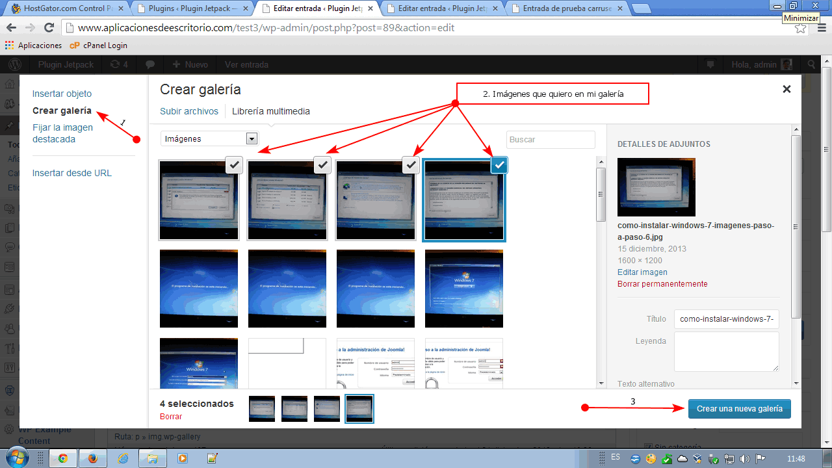Switch to the Subir archivos tab
The height and width of the screenshot is (468, 832).
coord(189,111)
